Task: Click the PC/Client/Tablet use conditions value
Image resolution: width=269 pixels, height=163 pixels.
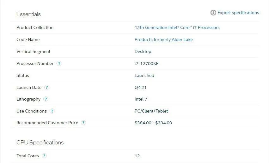Action: click(x=151, y=111)
